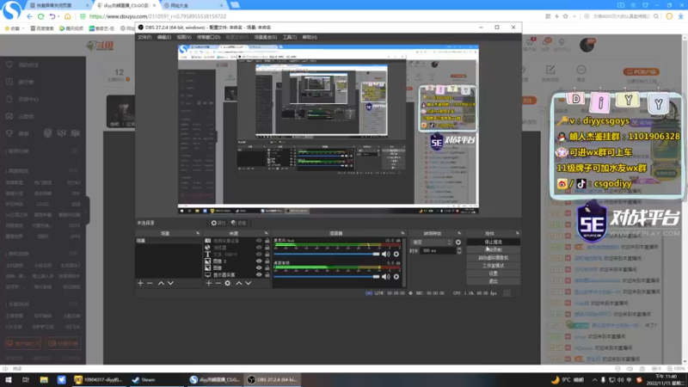The width and height of the screenshot is (688, 387).
Task: Click 启动虚拟摄像机 virtual camera button
Action: coord(493,257)
